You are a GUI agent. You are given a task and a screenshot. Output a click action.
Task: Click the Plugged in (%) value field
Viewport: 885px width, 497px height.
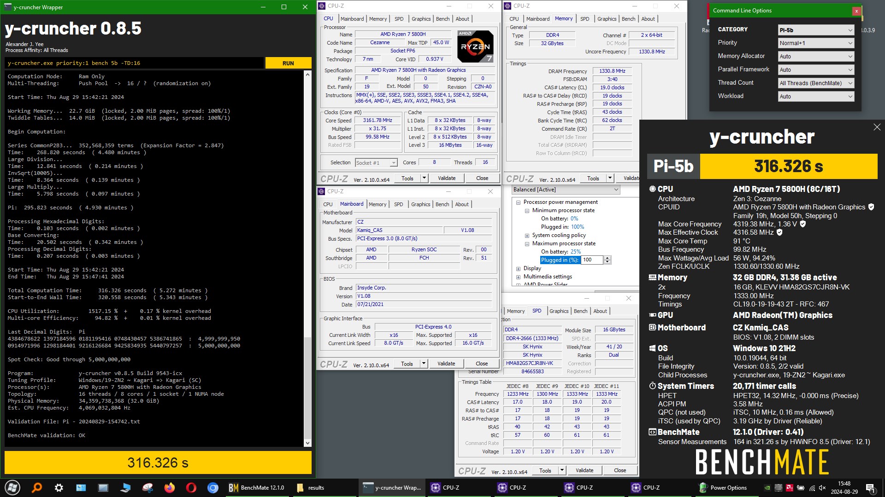point(592,260)
